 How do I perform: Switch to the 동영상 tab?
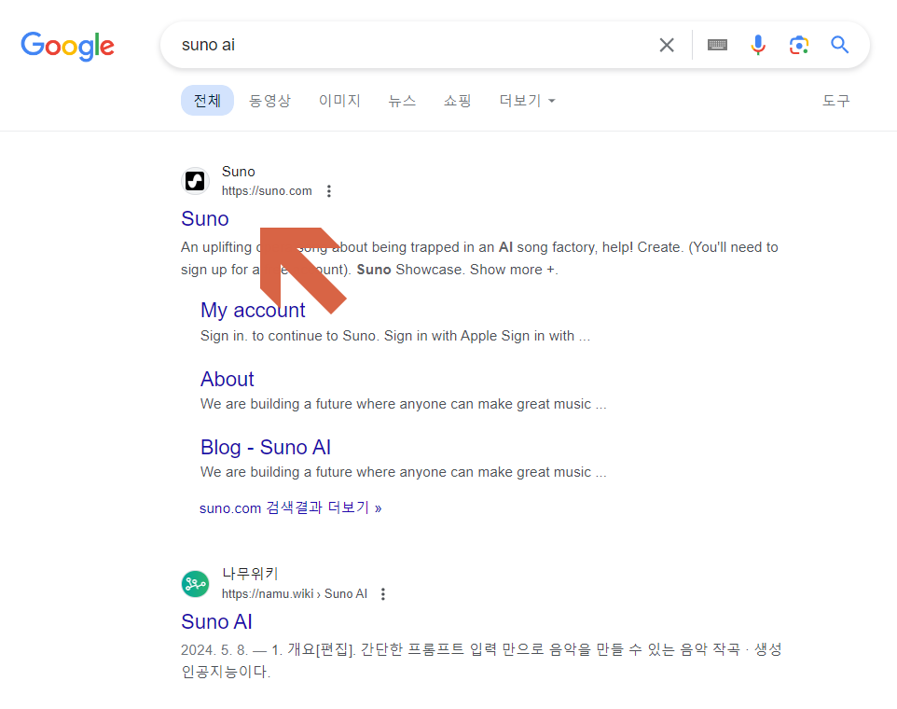click(270, 101)
